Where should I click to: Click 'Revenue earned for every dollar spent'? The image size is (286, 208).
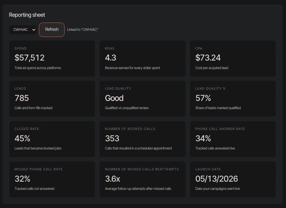coord(132,68)
